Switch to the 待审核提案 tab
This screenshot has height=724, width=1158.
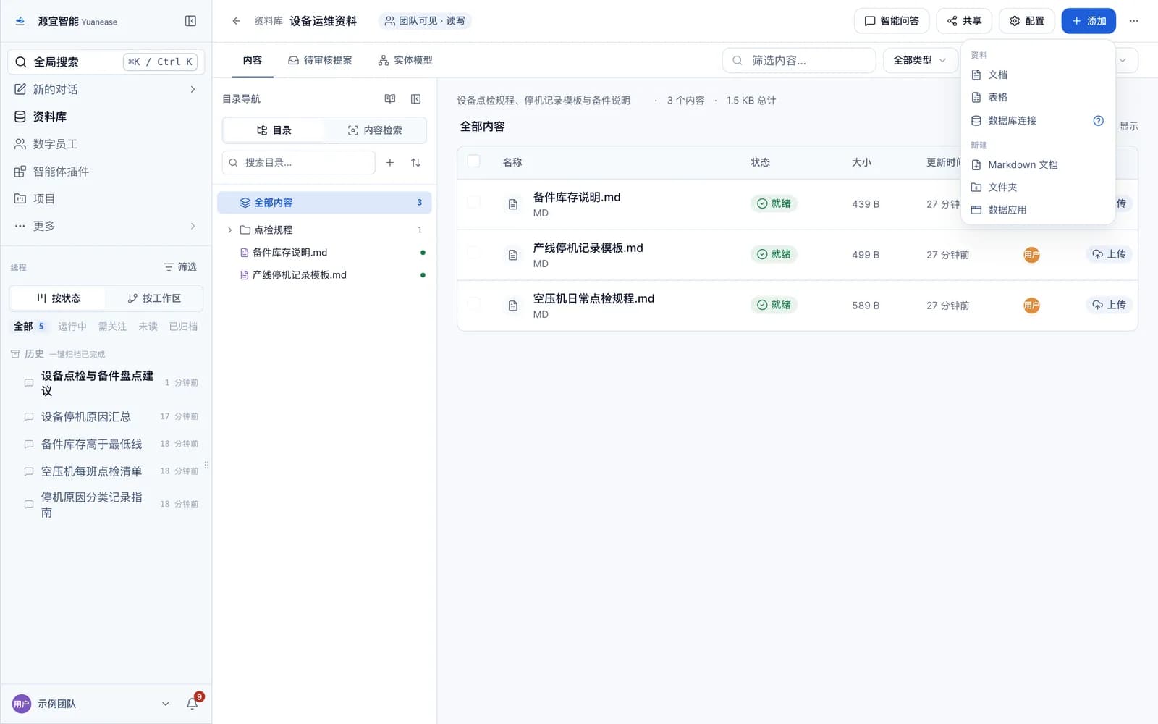tap(320, 60)
